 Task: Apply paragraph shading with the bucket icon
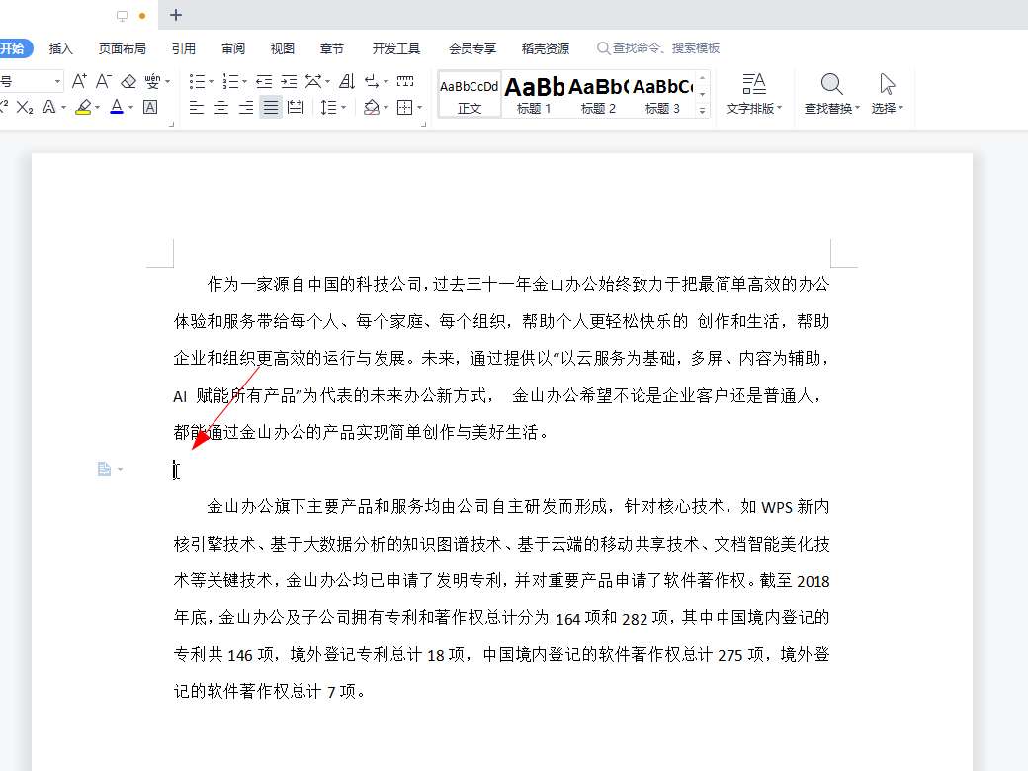pyautogui.click(x=372, y=107)
